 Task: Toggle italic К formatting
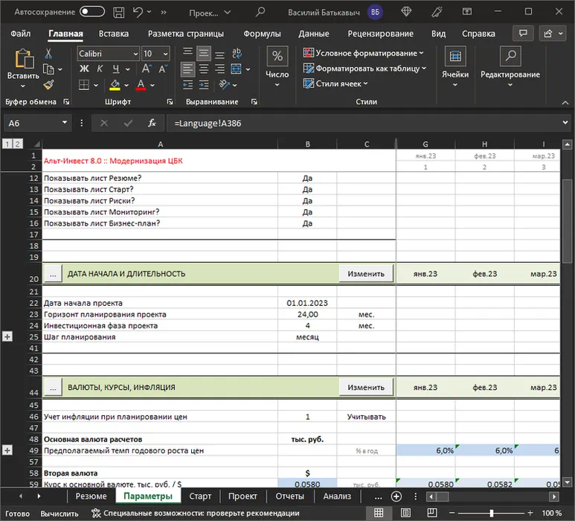click(100, 69)
